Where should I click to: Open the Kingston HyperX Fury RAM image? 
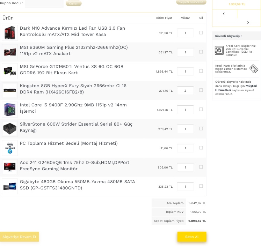[10, 90]
